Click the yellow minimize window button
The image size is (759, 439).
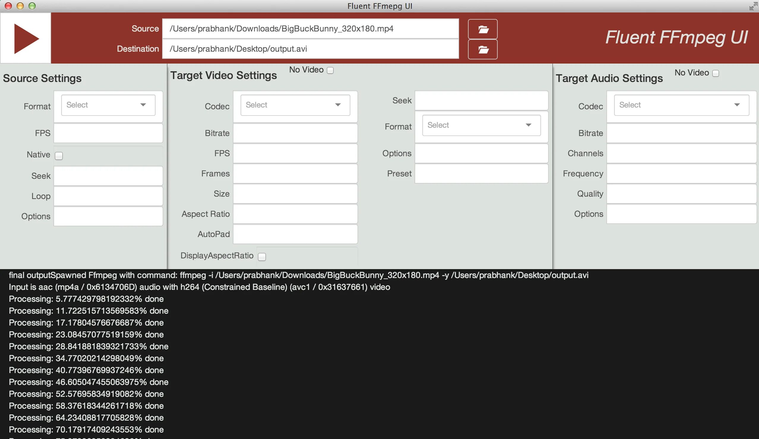click(20, 6)
